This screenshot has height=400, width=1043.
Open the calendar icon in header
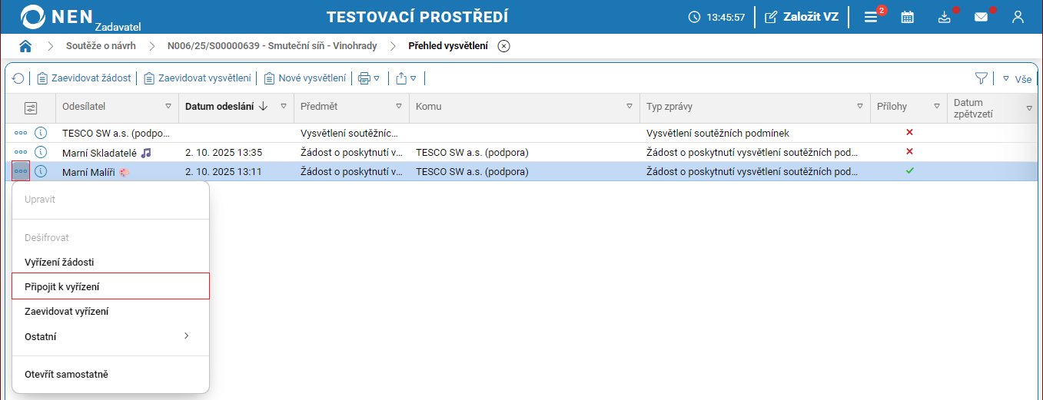(x=908, y=17)
